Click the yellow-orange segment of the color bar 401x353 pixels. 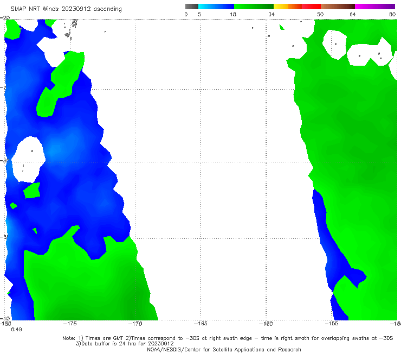click(x=288, y=7)
